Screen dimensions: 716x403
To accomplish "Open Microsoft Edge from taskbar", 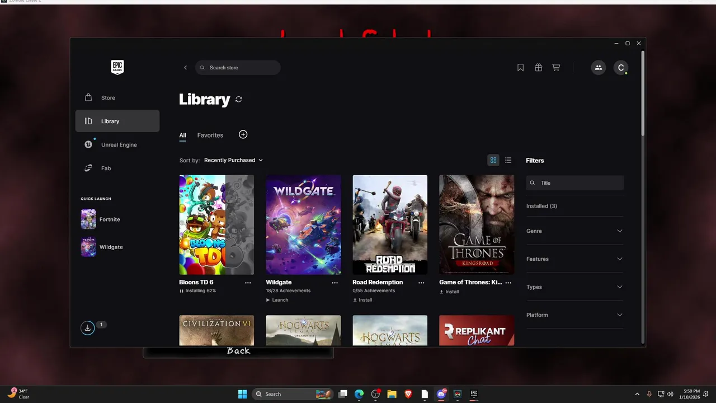I will 359,394.
